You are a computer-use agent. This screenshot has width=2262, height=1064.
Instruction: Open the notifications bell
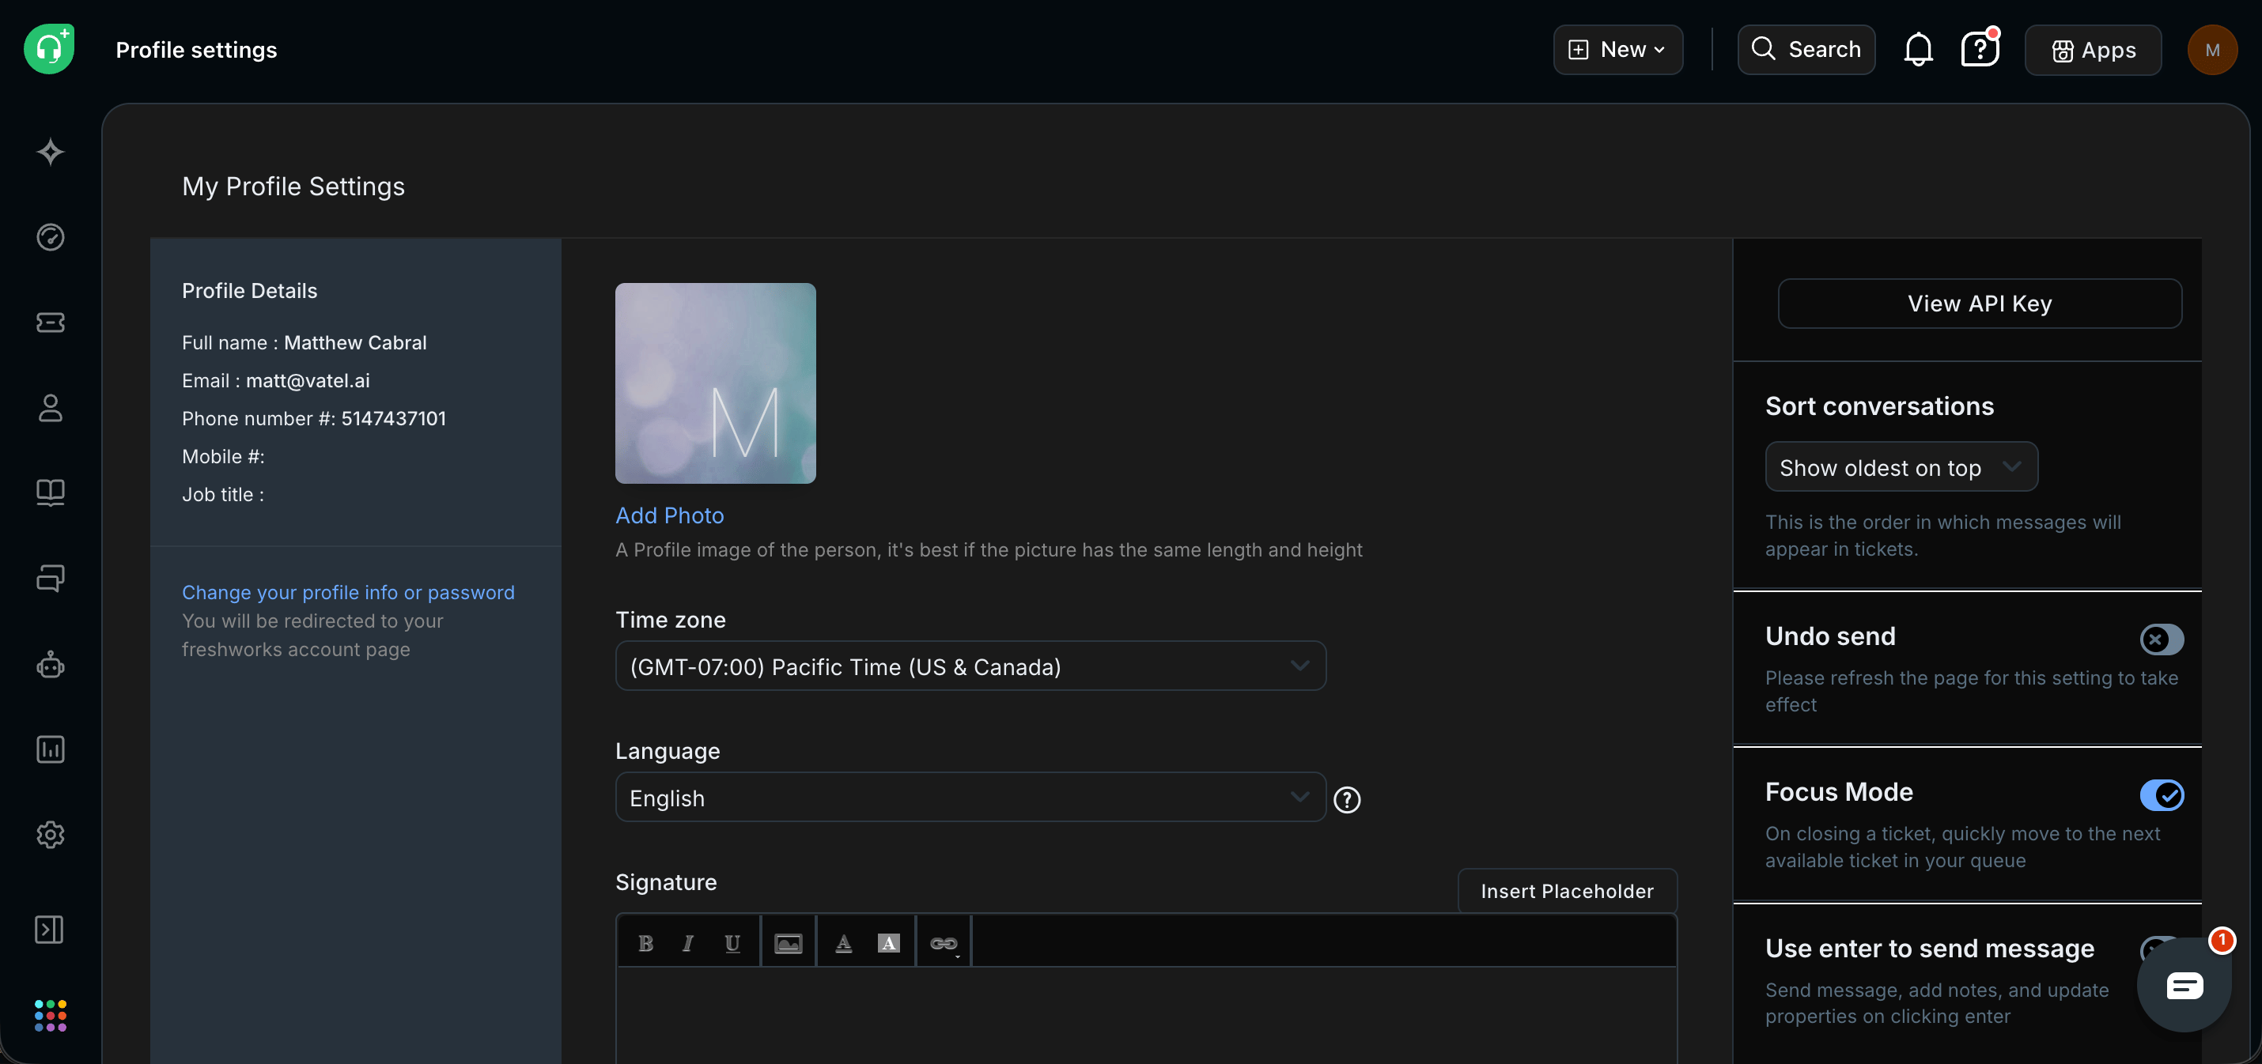pyautogui.click(x=1918, y=49)
